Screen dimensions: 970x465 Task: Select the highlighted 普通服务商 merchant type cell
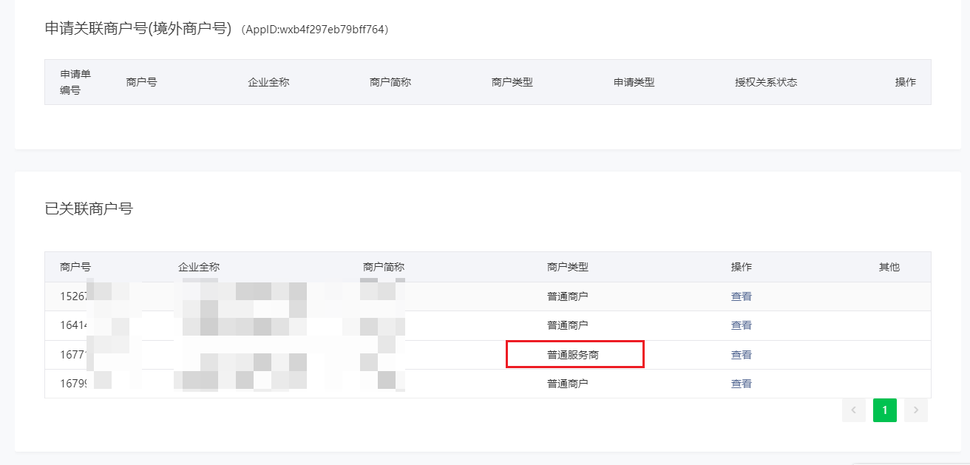pos(574,354)
